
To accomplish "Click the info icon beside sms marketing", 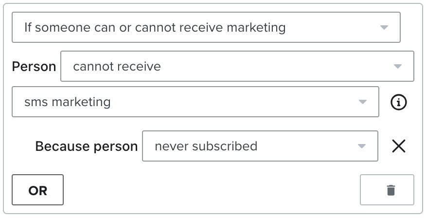I will pyautogui.click(x=399, y=102).
